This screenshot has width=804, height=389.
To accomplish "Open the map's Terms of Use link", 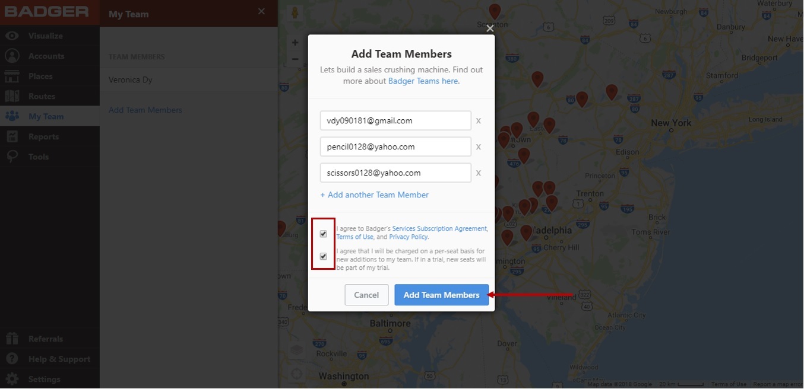I will coord(729,384).
